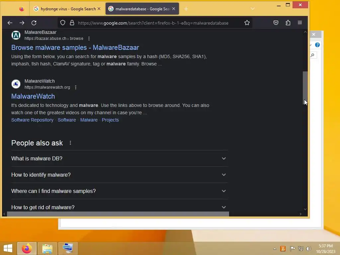Show hidden system tray icons
The width and height of the screenshot is (340, 255).
[275, 249]
